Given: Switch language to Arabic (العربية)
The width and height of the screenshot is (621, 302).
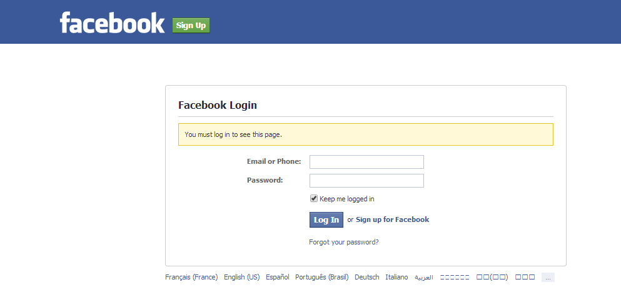Looking at the screenshot, I should 424,278.
